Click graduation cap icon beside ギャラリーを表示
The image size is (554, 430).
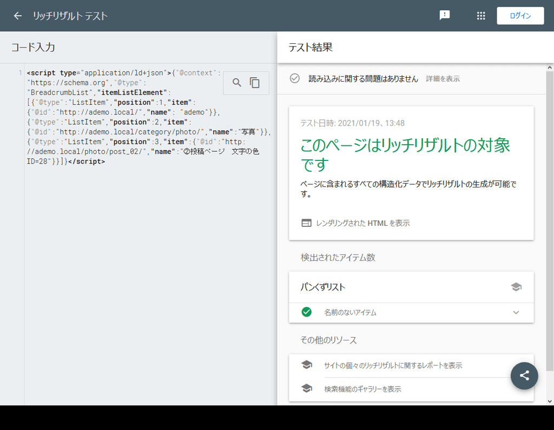307,388
